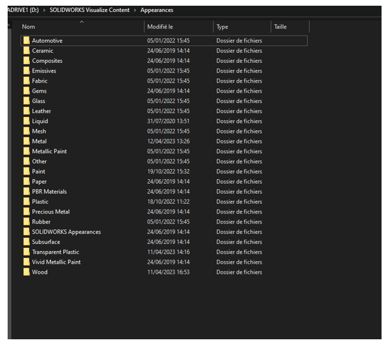The width and height of the screenshot is (386, 345).
Task: Click the Emissives folder name
Action: click(x=44, y=71)
